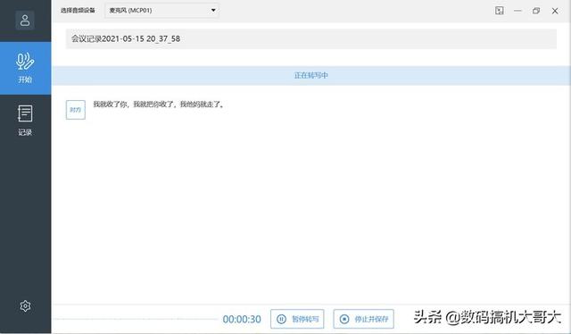Minimize the transcription window

pos(517,11)
